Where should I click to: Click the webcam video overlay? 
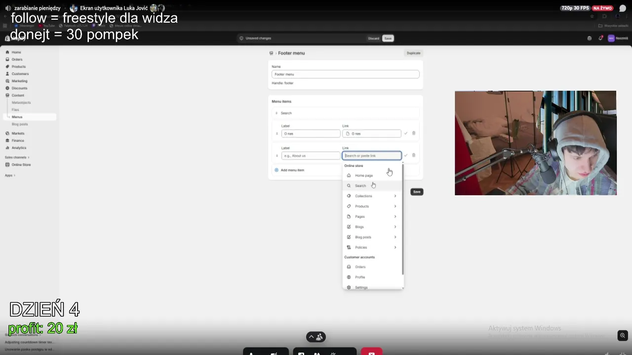click(536, 143)
